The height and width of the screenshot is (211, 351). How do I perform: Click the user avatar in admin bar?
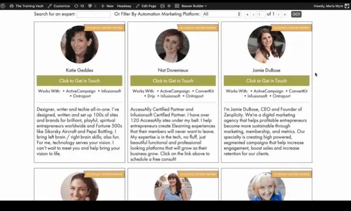[x=347, y=6]
